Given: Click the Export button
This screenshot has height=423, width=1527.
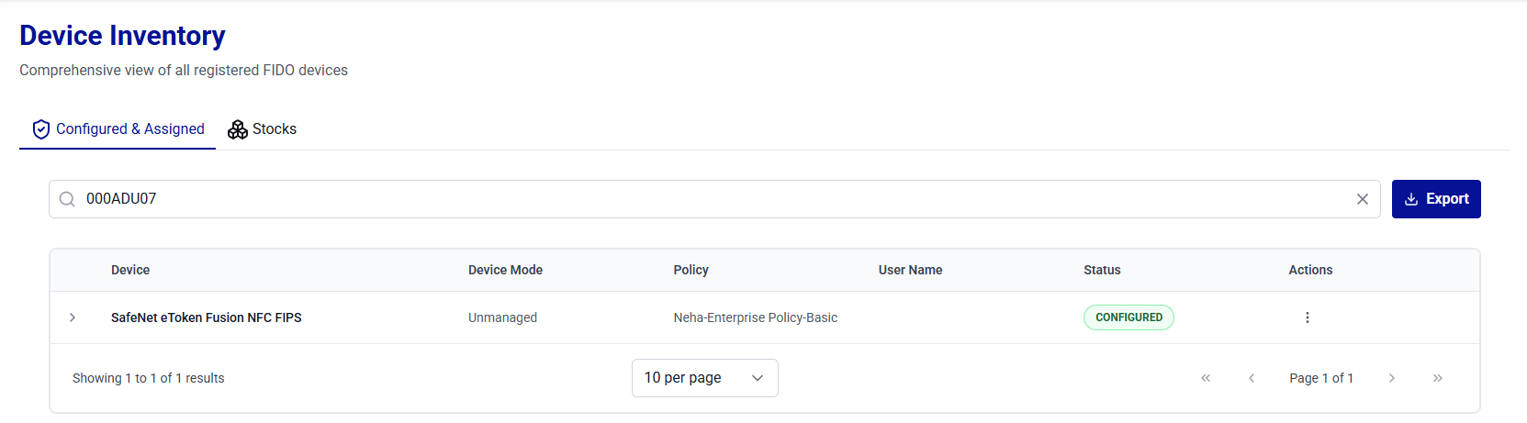Looking at the screenshot, I should [1436, 199].
